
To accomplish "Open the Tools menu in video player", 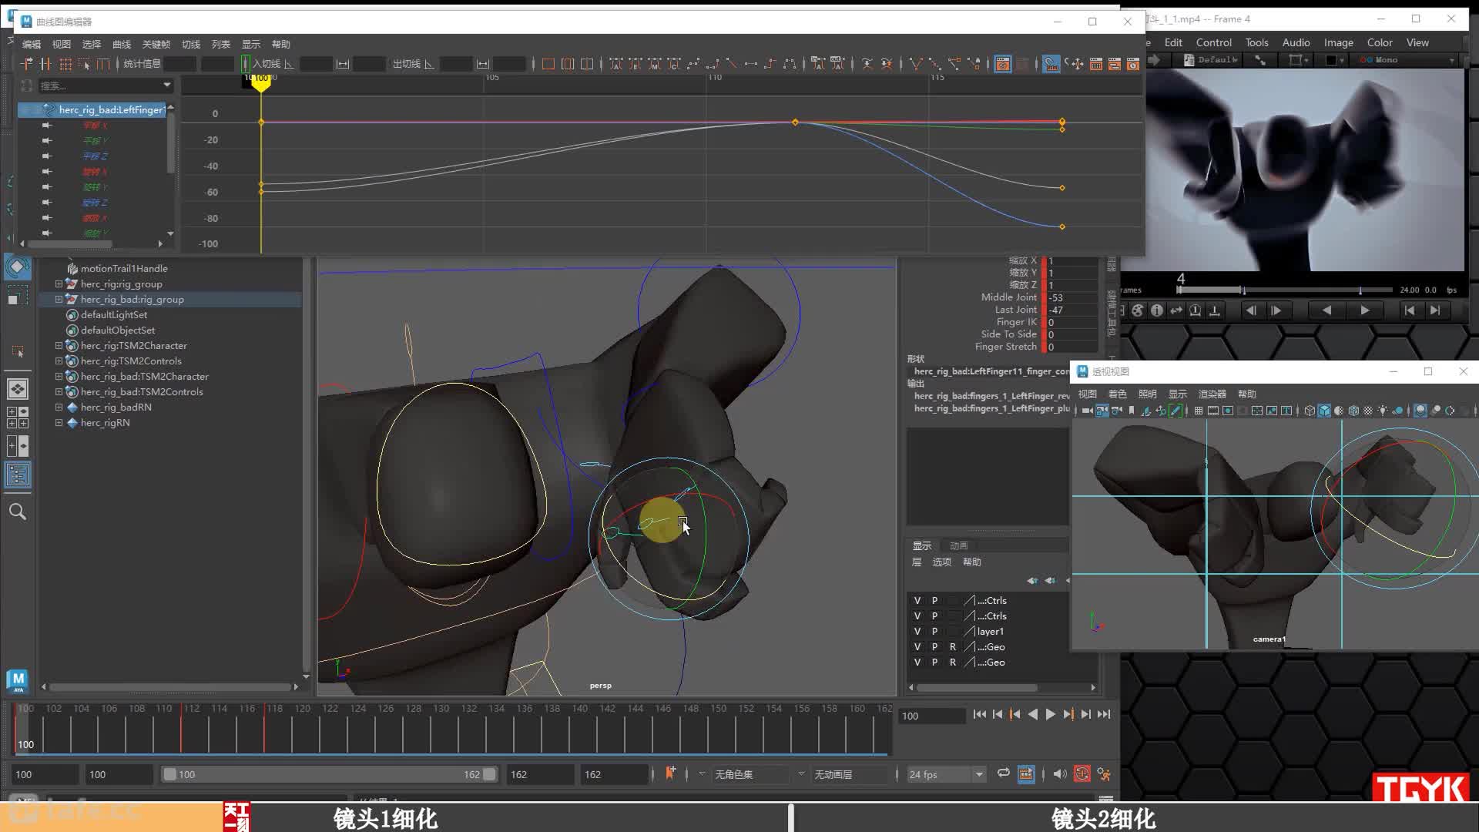I will point(1256,42).
